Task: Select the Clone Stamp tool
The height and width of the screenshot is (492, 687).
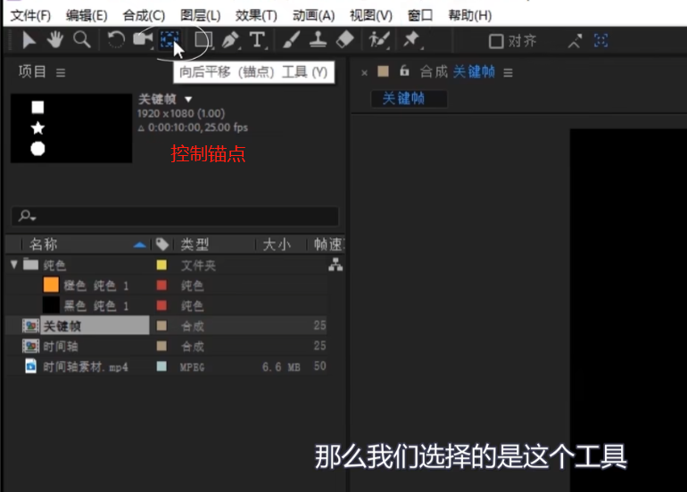Action: pos(318,40)
